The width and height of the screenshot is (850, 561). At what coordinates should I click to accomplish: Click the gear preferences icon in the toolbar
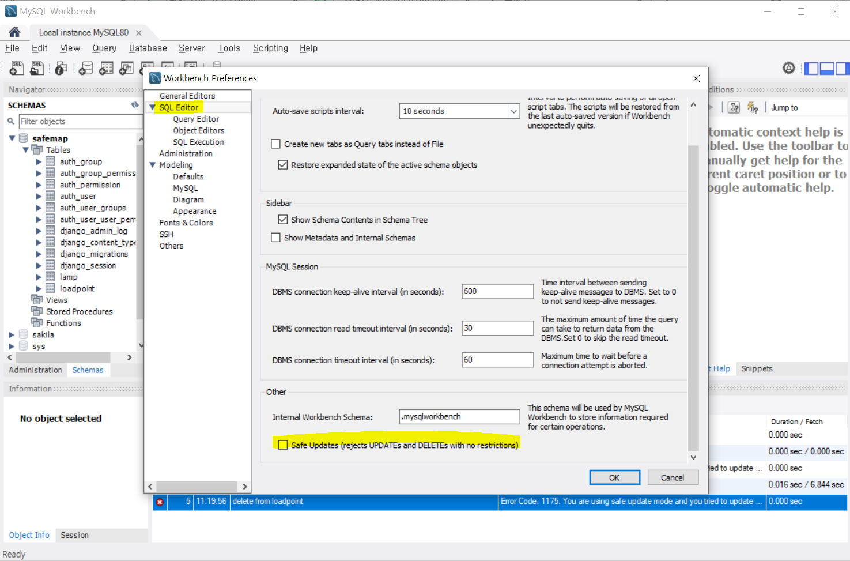point(789,68)
